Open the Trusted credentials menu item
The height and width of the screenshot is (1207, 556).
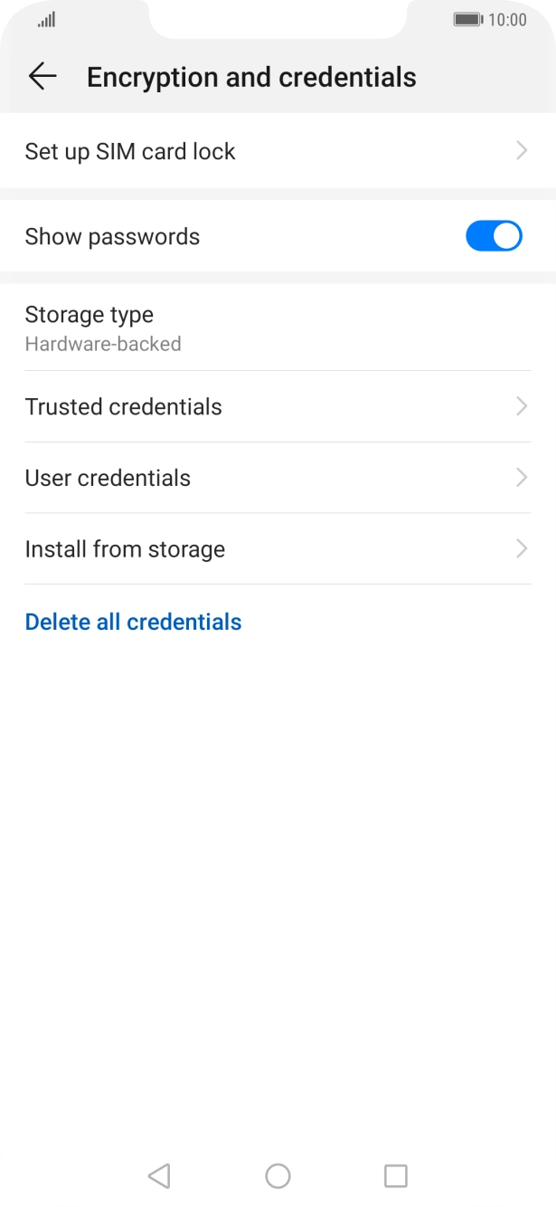[278, 406]
